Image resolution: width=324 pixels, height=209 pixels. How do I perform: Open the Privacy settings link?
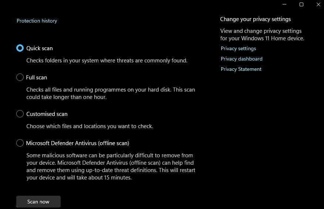pos(238,48)
